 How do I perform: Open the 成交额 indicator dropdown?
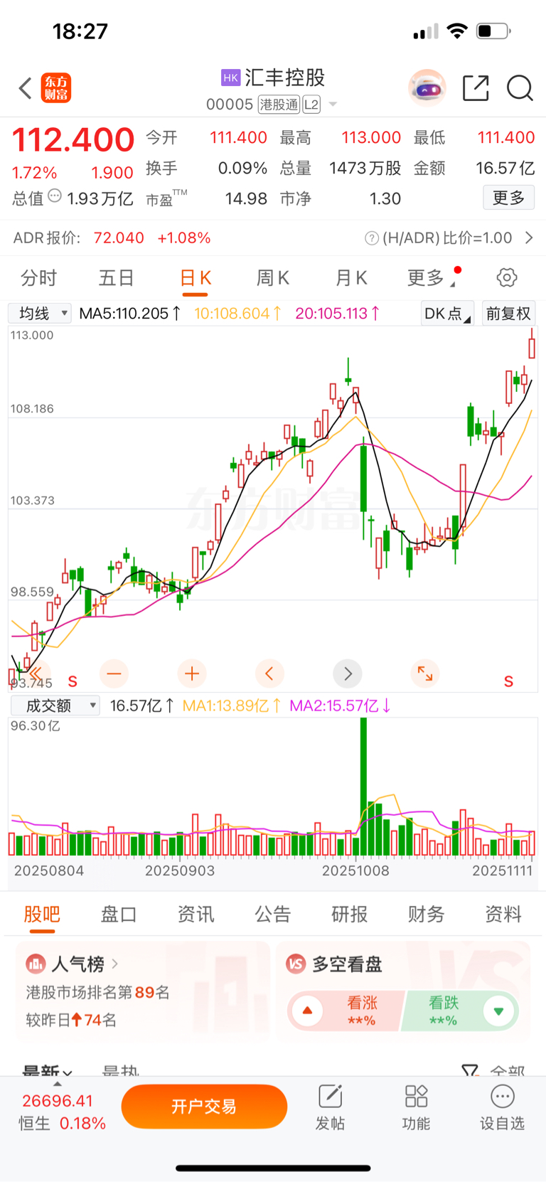tap(55, 706)
